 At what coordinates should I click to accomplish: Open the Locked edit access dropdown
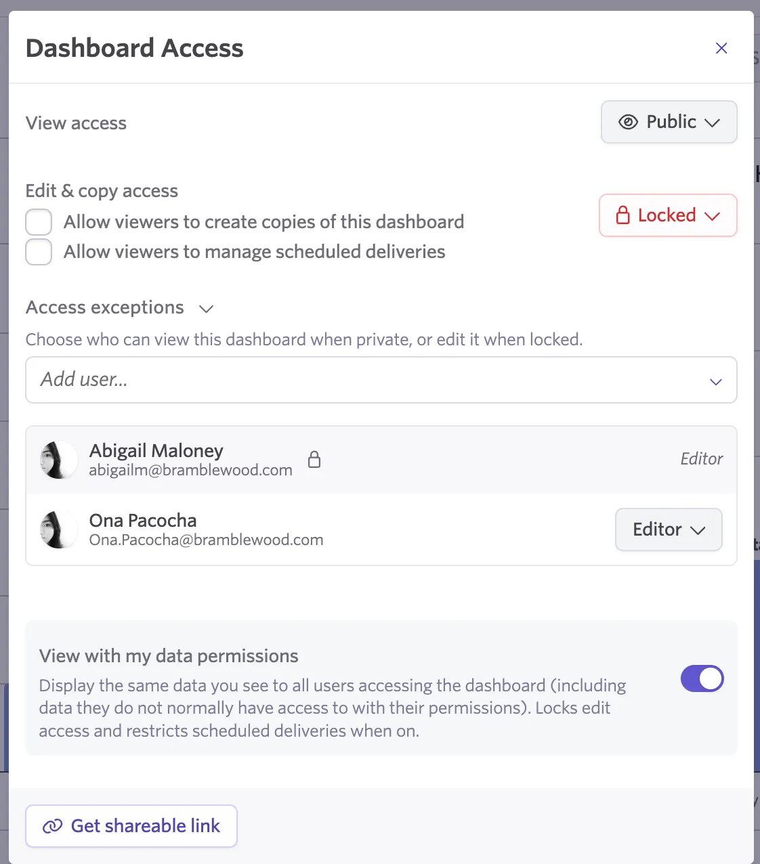(668, 215)
